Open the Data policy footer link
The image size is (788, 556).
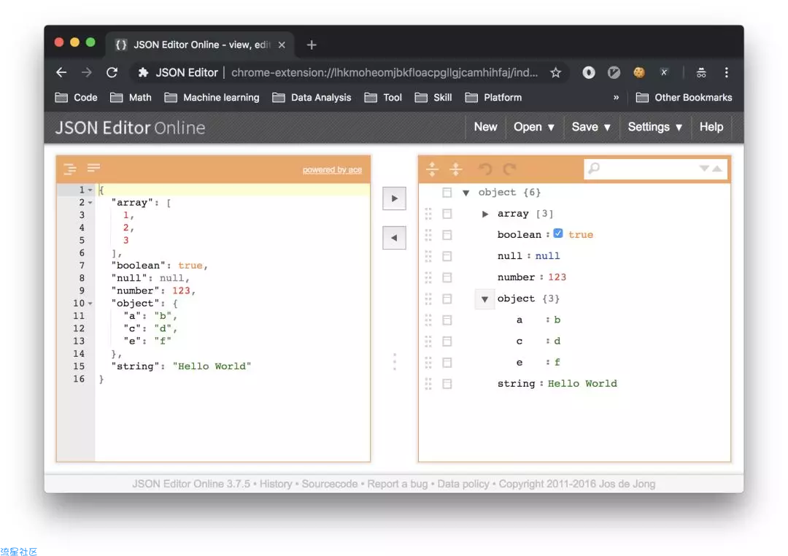click(463, 484)
